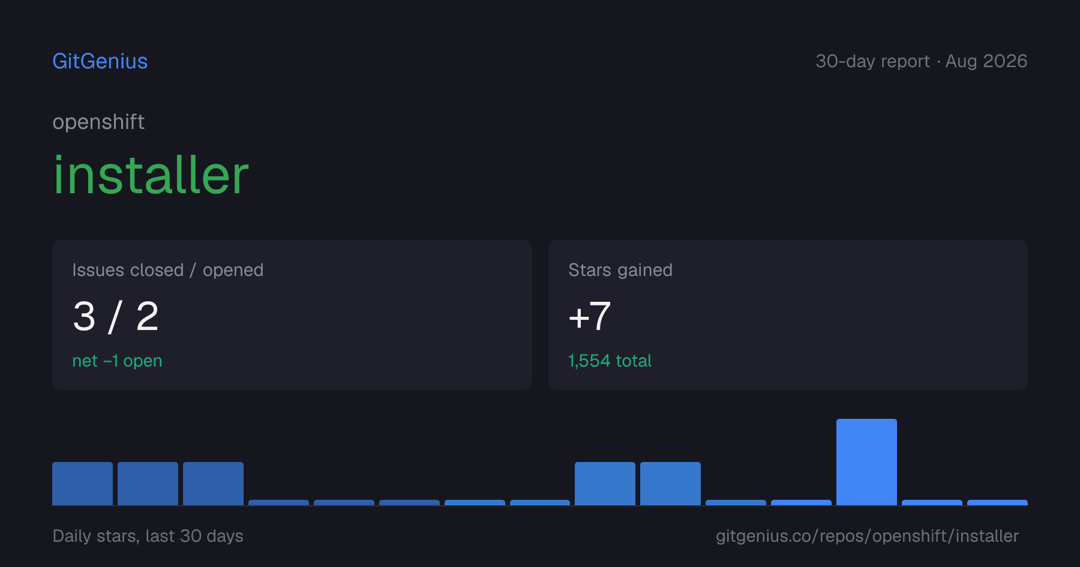This screenshot has width=1080, height=567.
Task: Click the green 'installer' repository title
Action: pos(151,175)
